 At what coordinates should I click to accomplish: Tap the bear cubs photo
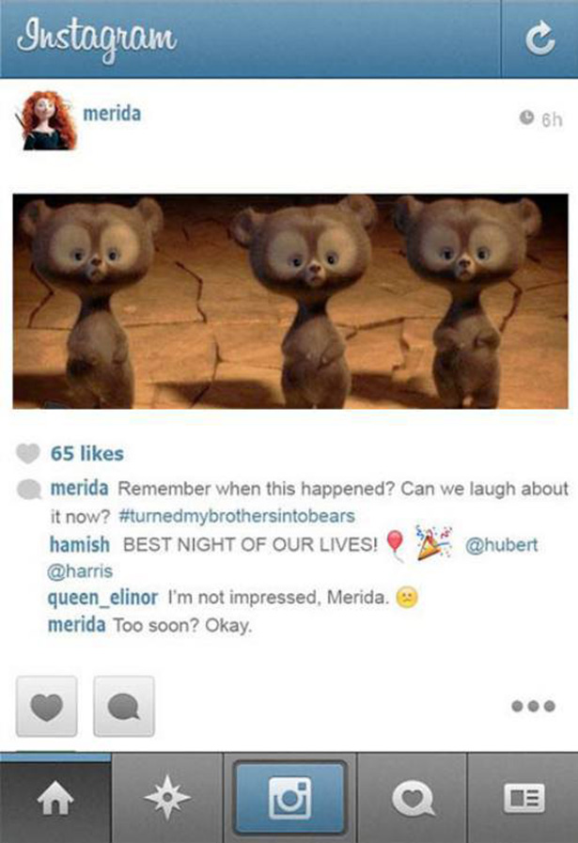click(290, 301)
